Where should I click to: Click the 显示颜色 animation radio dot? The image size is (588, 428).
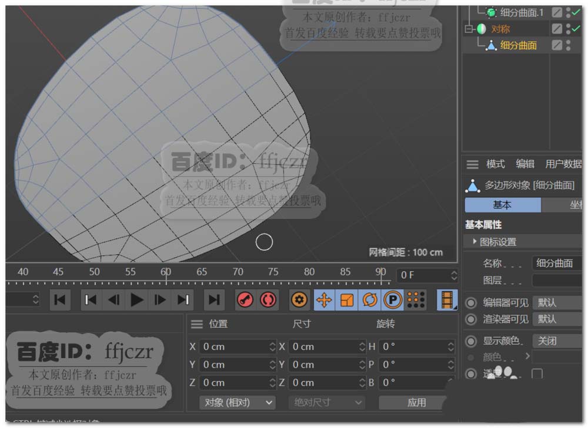coord(471,342)
